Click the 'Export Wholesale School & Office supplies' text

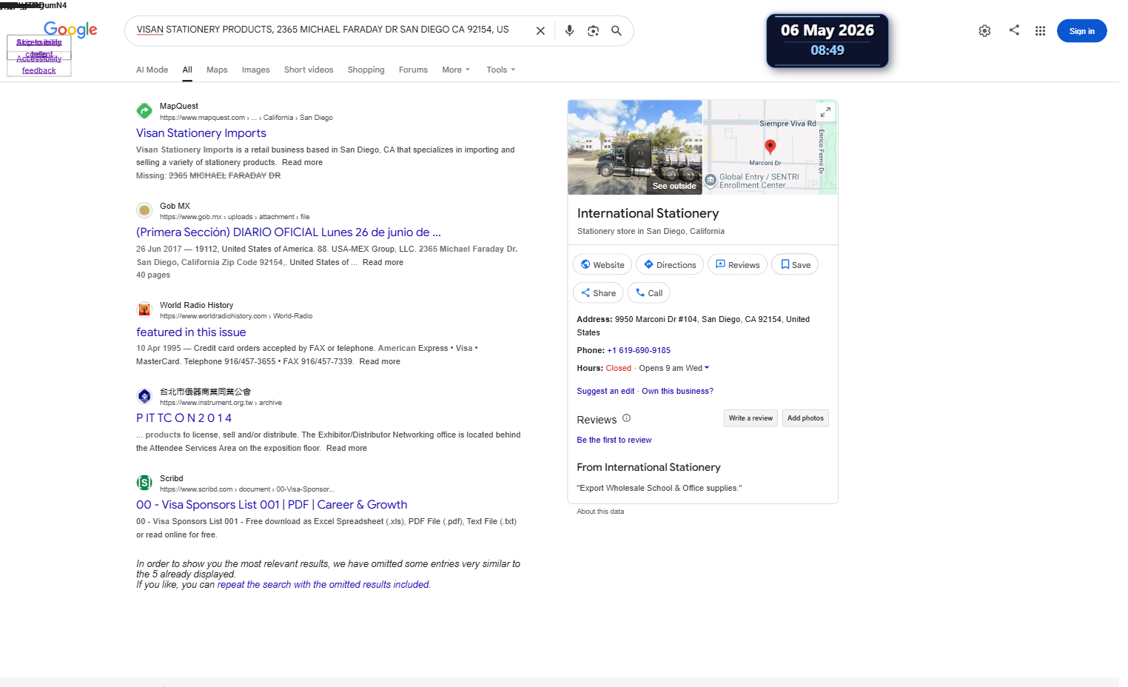point(659,488)
